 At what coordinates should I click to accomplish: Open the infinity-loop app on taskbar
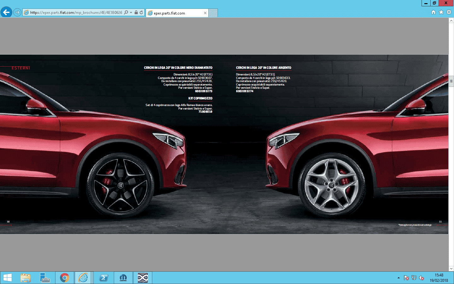click(143, 278)
